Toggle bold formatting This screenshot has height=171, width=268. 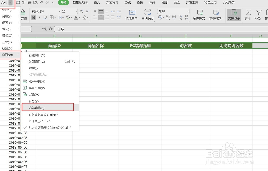click(x=33, y=17)
